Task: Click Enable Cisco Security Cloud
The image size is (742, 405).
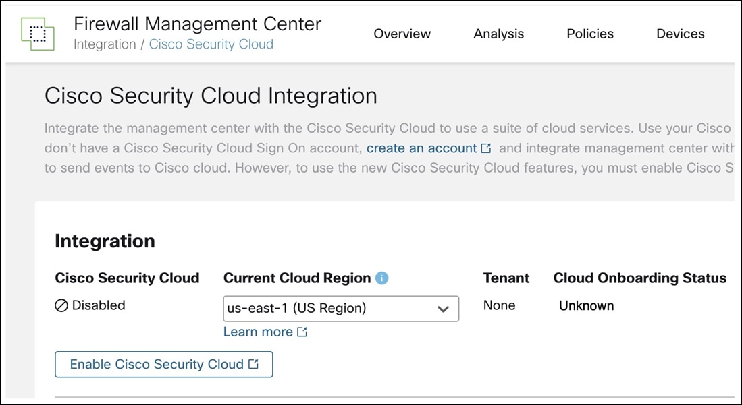Action: [163, 364]
